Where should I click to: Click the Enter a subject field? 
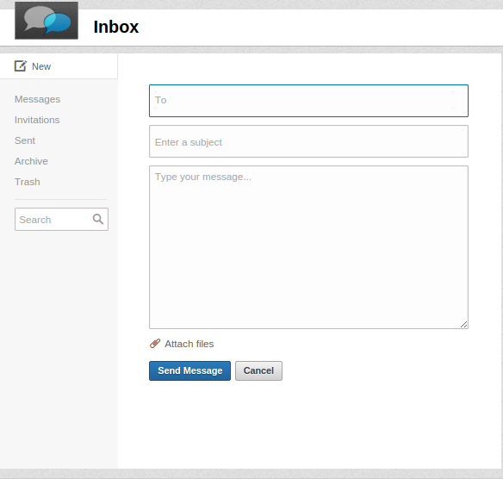[x=308, y=141]
